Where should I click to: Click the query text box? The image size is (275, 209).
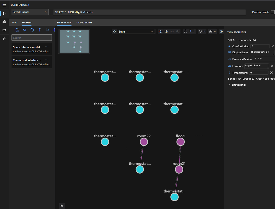(x=149, y=12)
